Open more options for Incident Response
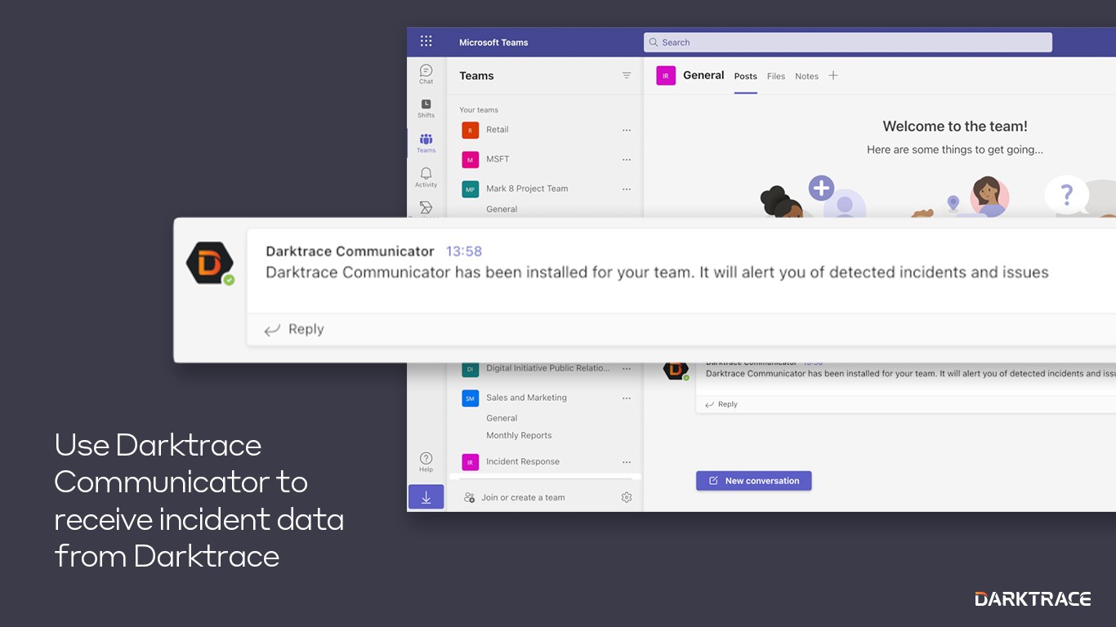This screenshot has height=627, width=1116. tap(627, 462)
